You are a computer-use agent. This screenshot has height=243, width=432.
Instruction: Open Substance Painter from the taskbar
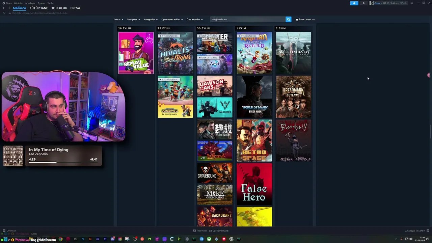pyautogui.click(x=150, y=239)
